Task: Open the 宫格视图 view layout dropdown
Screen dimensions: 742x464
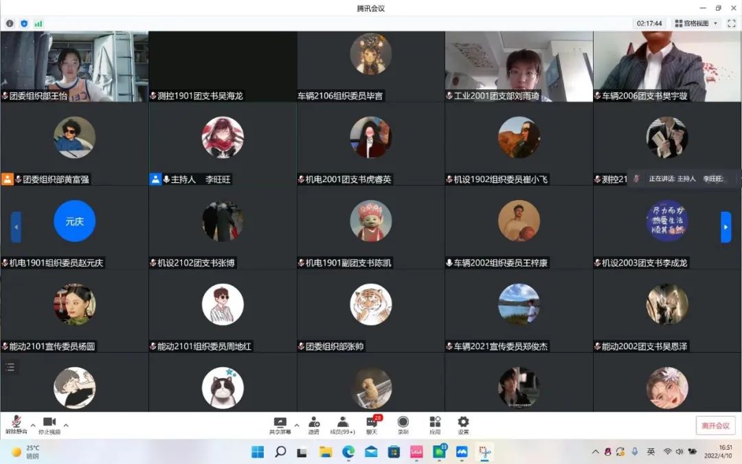Action: 696,23
